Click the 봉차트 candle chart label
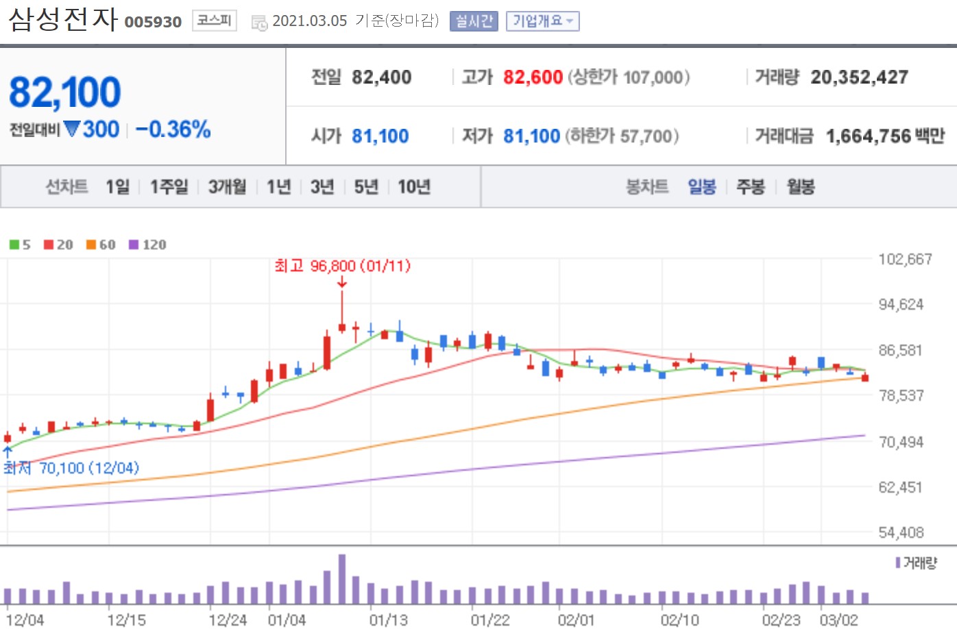This screenshot has height=629, width=957. [647, 186]
